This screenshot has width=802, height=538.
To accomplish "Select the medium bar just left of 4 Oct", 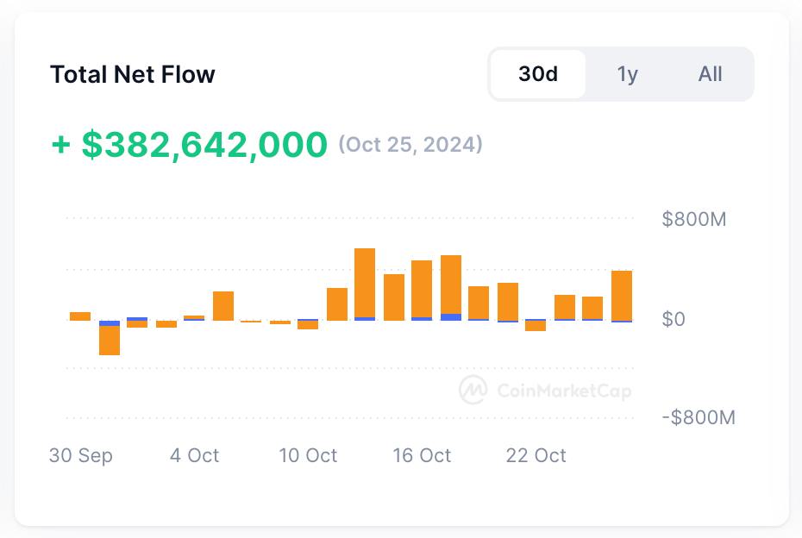I will (222, 303).
